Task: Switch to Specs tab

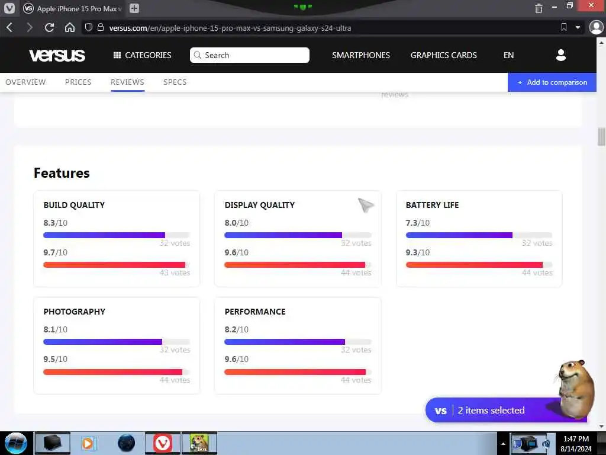Action: pos(175,82)
